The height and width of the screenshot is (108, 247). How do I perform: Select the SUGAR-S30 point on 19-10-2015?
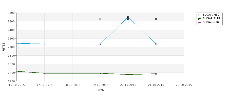pos(100,19)
